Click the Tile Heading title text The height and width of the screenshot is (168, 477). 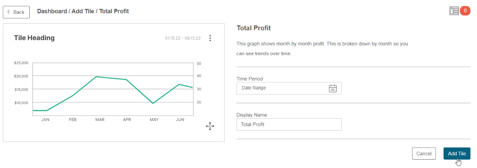click(34, 38)
